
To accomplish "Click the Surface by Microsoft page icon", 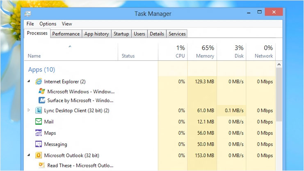I will (x=42, y=100).
